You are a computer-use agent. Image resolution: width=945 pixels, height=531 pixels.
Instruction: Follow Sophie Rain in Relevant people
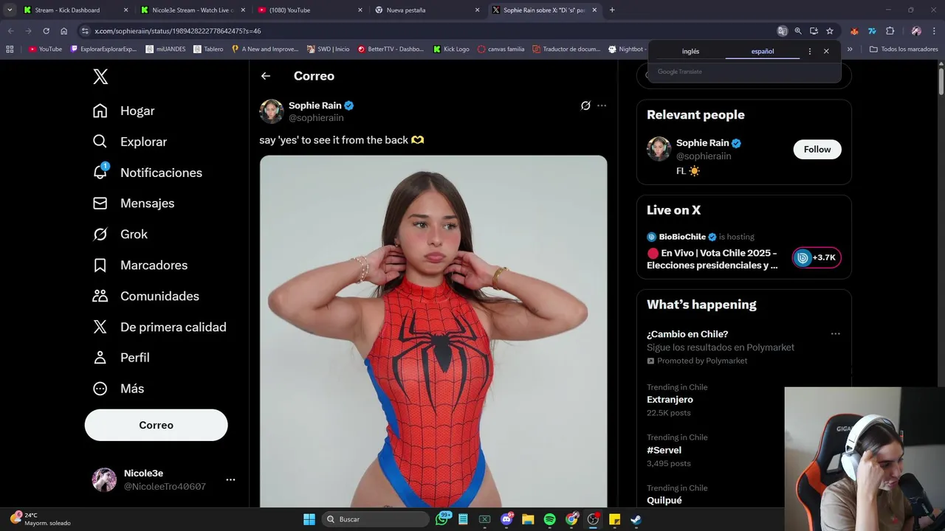point(817,149)
